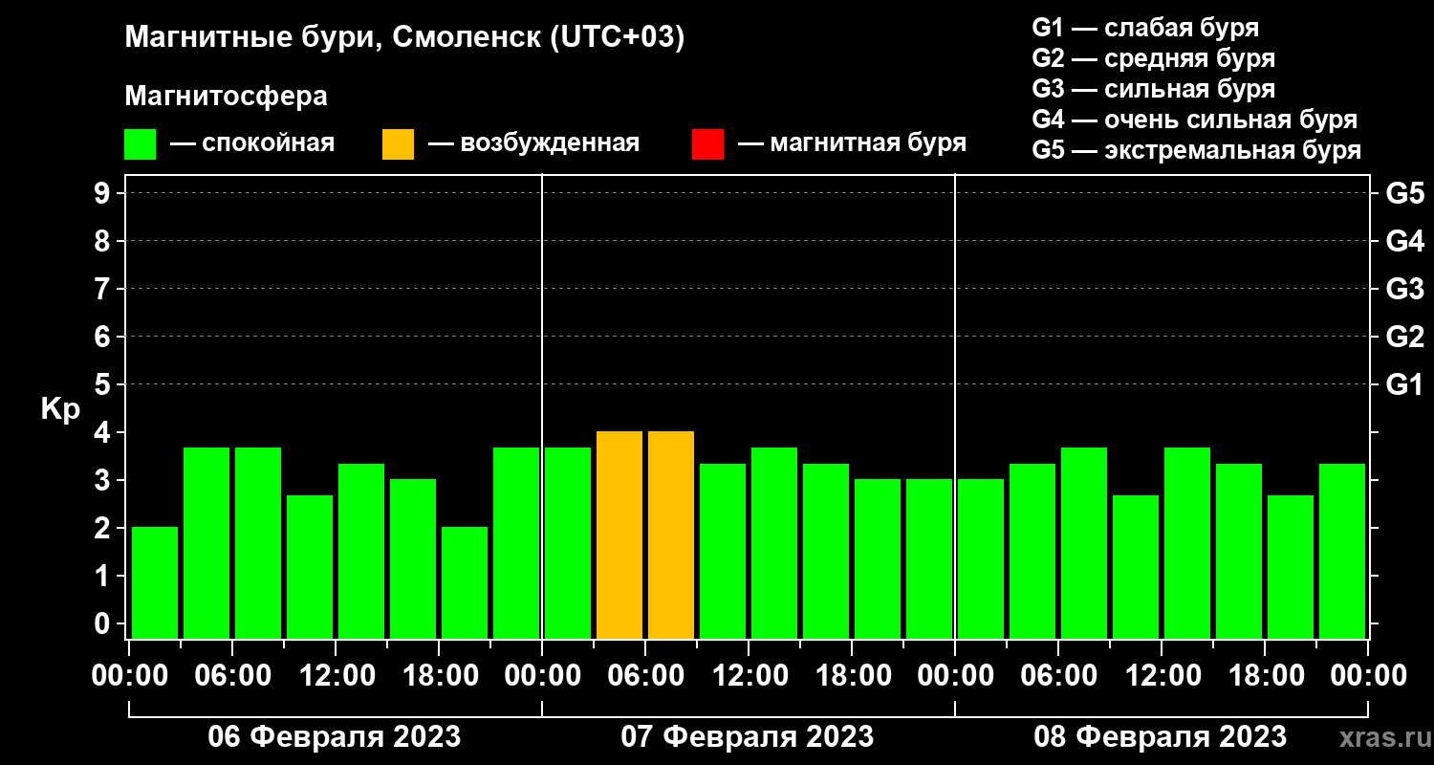Click the 08 February bar for 12:00–15:00
The height and width of the screenshot is (765, 1434).
(x=1187, y=542)
